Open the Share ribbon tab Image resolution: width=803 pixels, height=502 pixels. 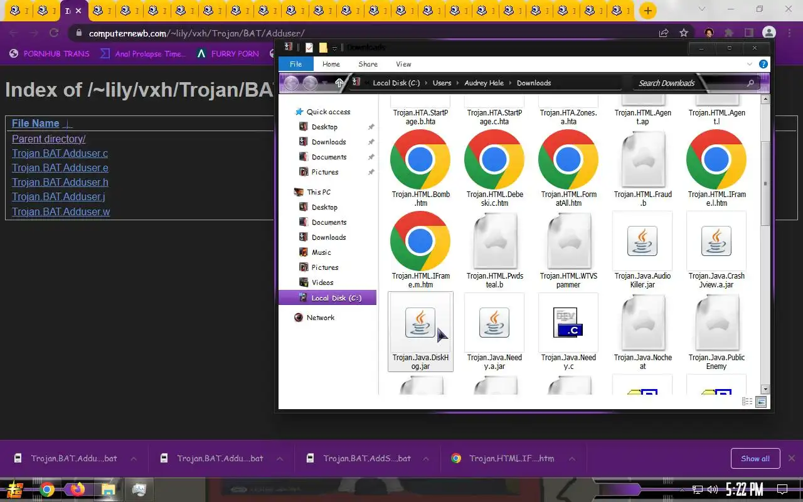pyautogui.click(x=368, y=64)
